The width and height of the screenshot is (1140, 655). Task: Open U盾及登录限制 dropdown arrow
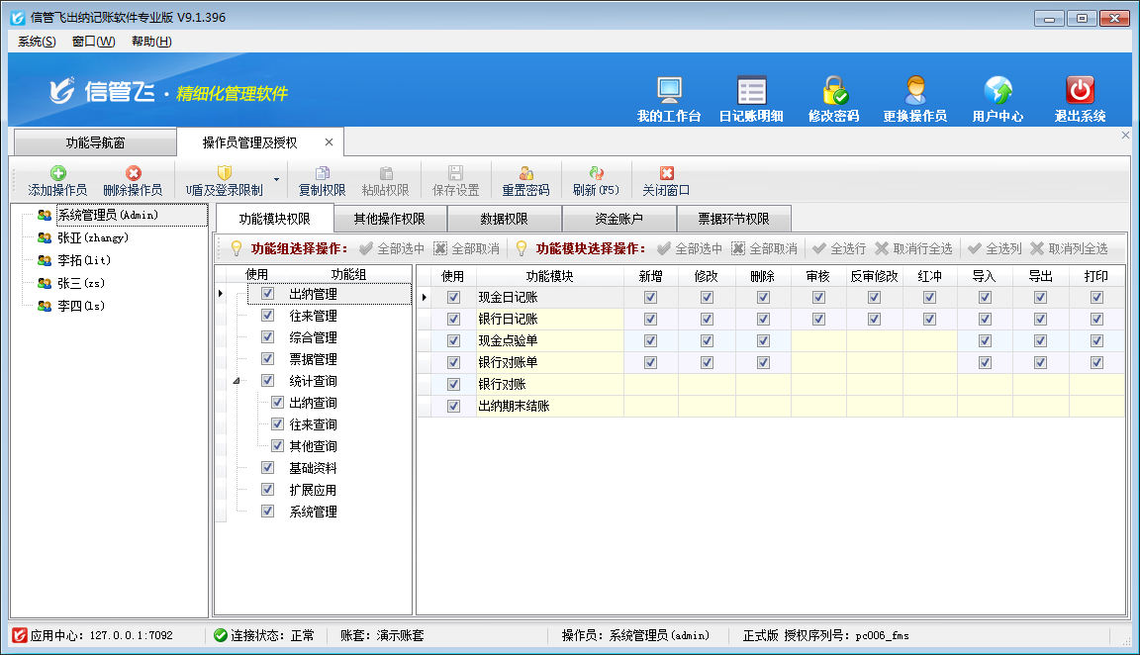tap(276, 181)
